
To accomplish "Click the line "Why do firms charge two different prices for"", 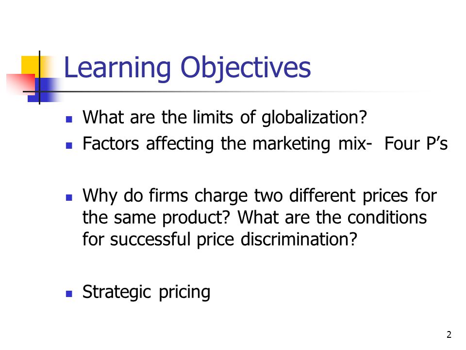I will click(260, 196).
